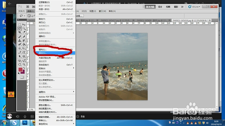Select the 3D Camera Rotate tool

point(24,61)
